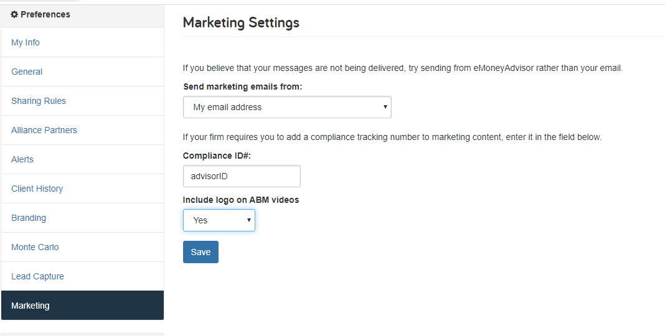
Task: Click the Preferences panel header
Action: coord(82,16)
